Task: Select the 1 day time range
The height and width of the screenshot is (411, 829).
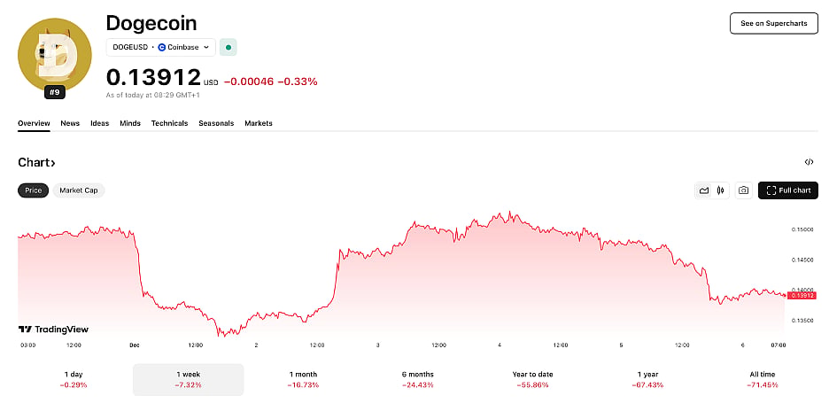Action: coord(74,379)
